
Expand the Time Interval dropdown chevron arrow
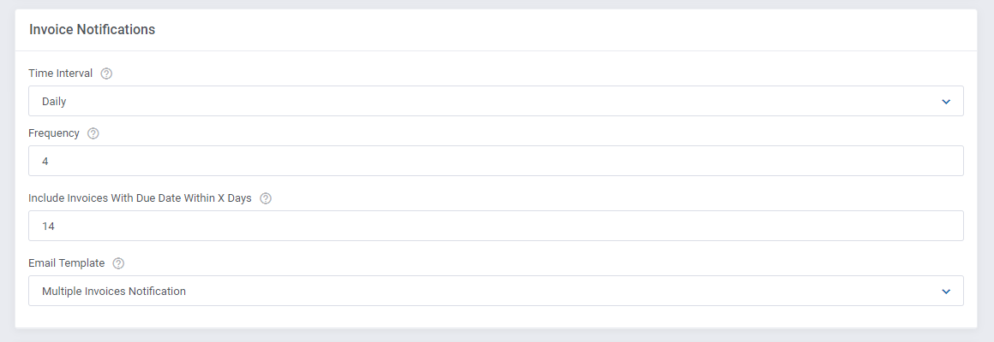click(x=946, y=101)
